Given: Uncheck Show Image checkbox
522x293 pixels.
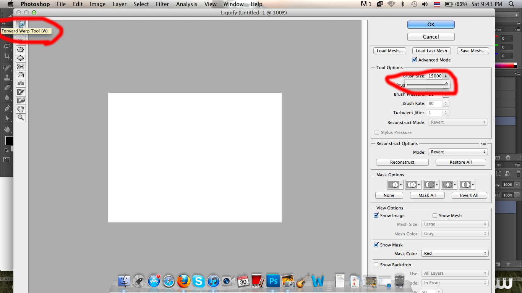Looking at the screenshot, I should [x=376, y=216].
